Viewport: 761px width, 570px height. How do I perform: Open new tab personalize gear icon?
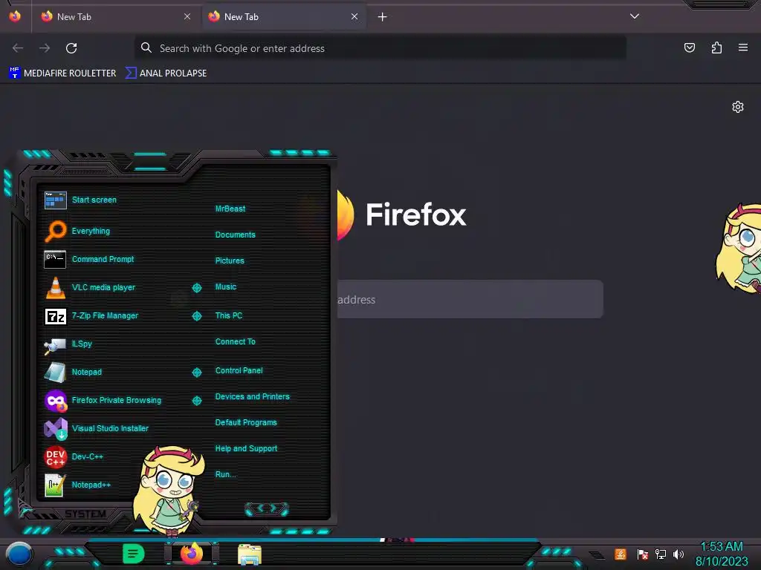[738, 107]
